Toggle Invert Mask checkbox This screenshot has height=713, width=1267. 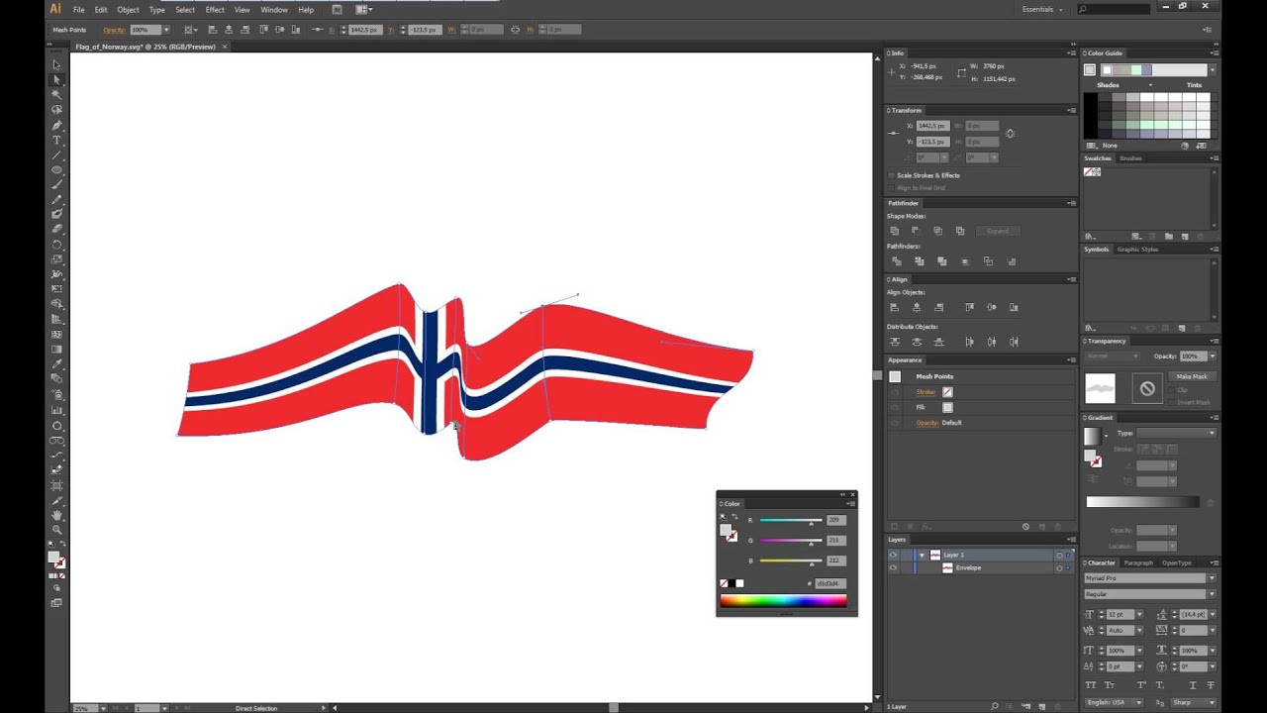[x=1173, y=402]
